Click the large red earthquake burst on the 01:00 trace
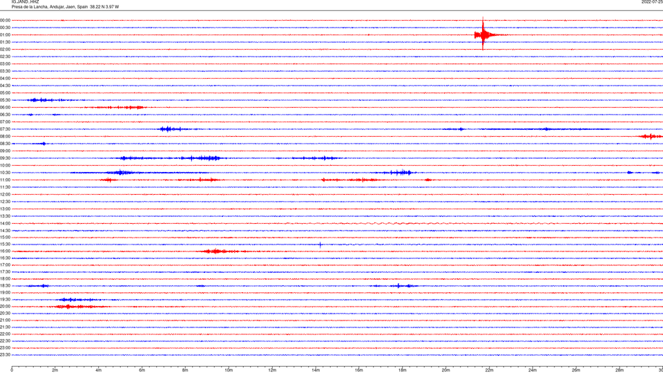The image size is (663, 373). [483, 35]
